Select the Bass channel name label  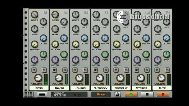coord(39,88)
